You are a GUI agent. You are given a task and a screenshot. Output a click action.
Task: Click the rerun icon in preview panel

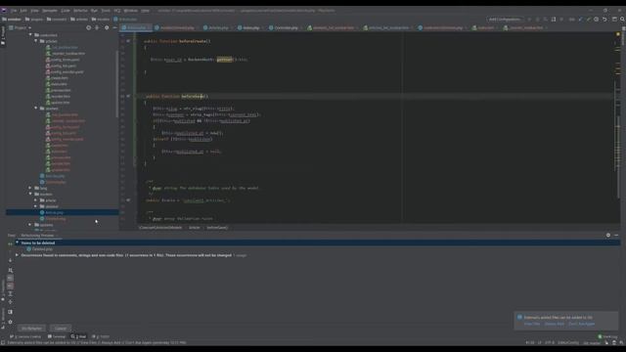coord(11,243)
